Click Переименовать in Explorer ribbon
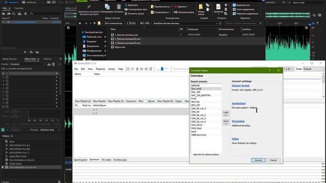This screenshot has width=326, height=183. point(184,12)
